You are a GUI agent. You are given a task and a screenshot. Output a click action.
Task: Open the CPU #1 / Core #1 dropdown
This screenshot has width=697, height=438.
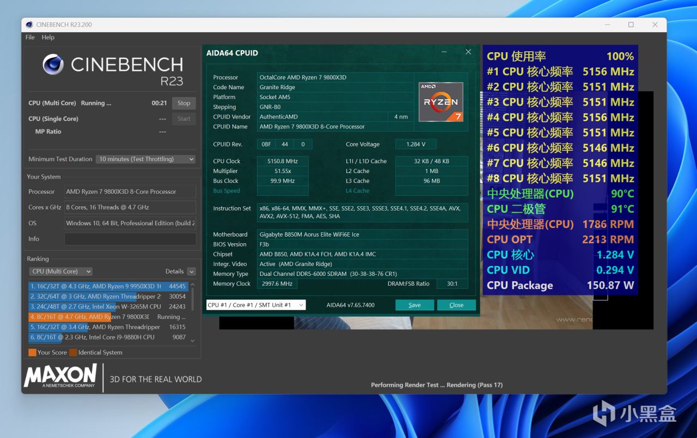256,305
